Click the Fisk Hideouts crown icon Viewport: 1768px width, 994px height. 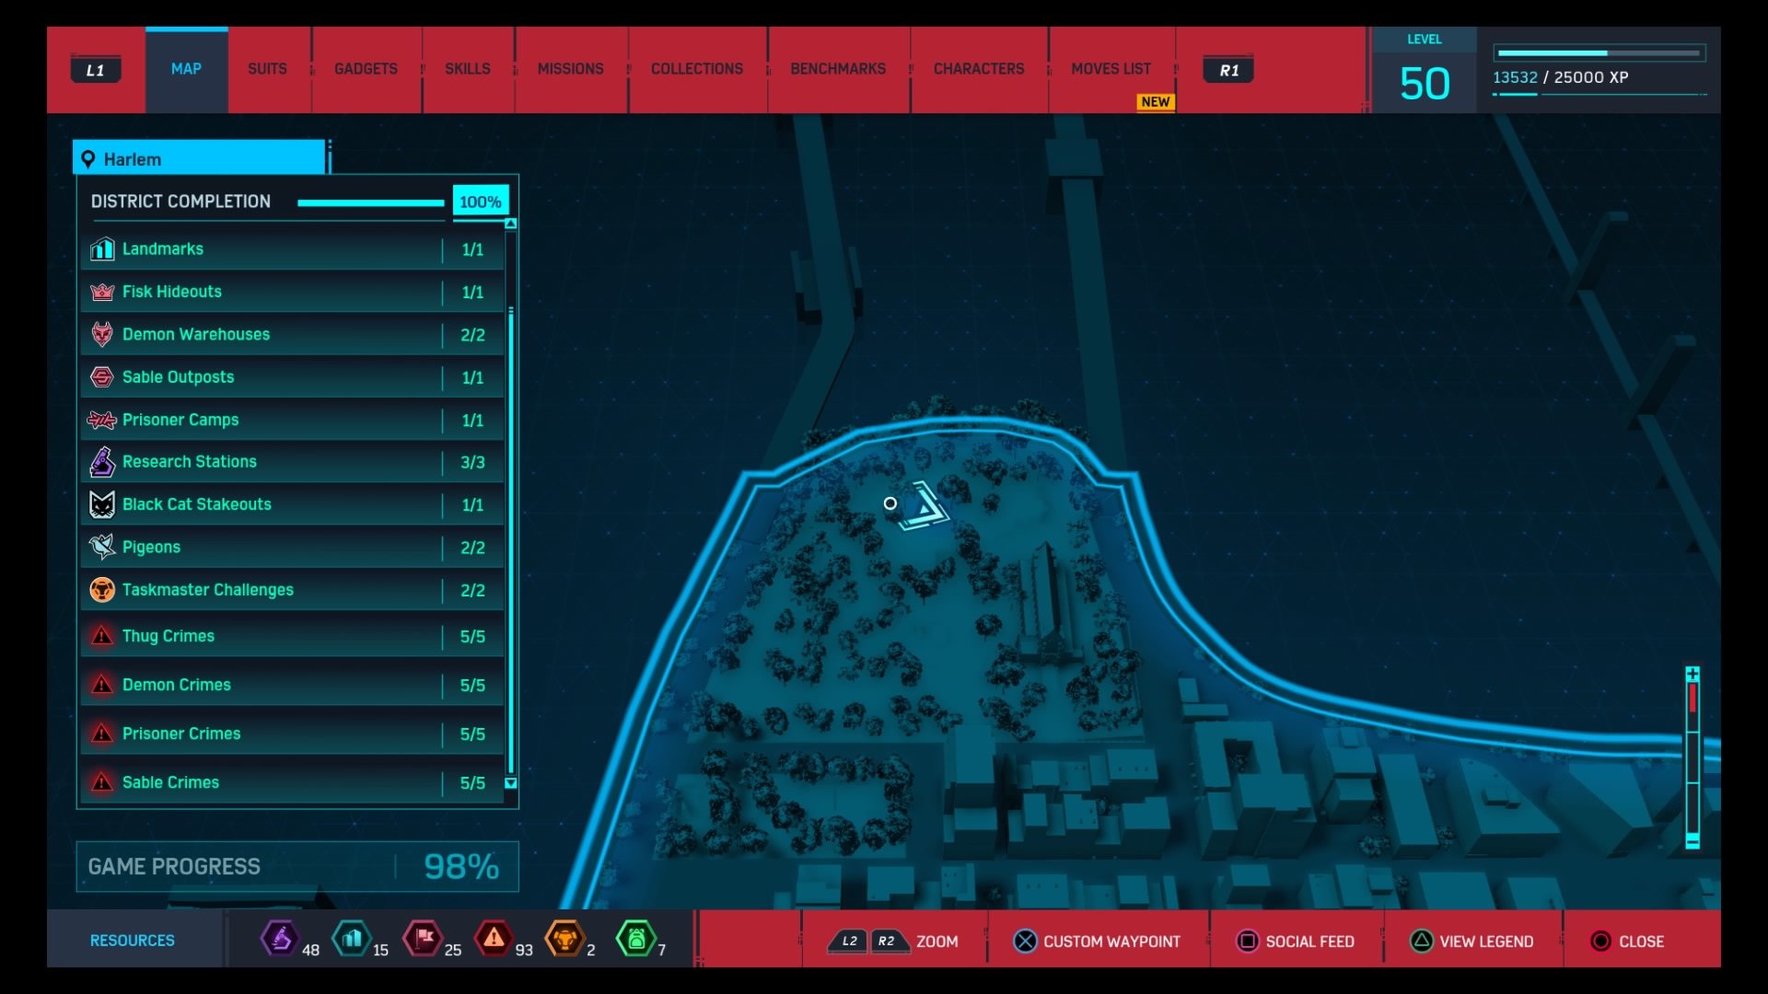[x=103, y=291]
